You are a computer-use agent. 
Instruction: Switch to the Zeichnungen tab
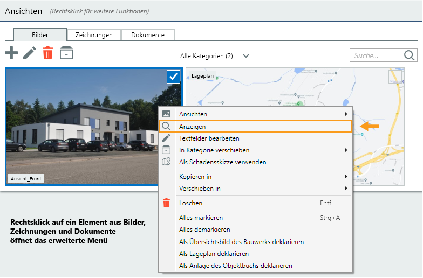[94, 35]
